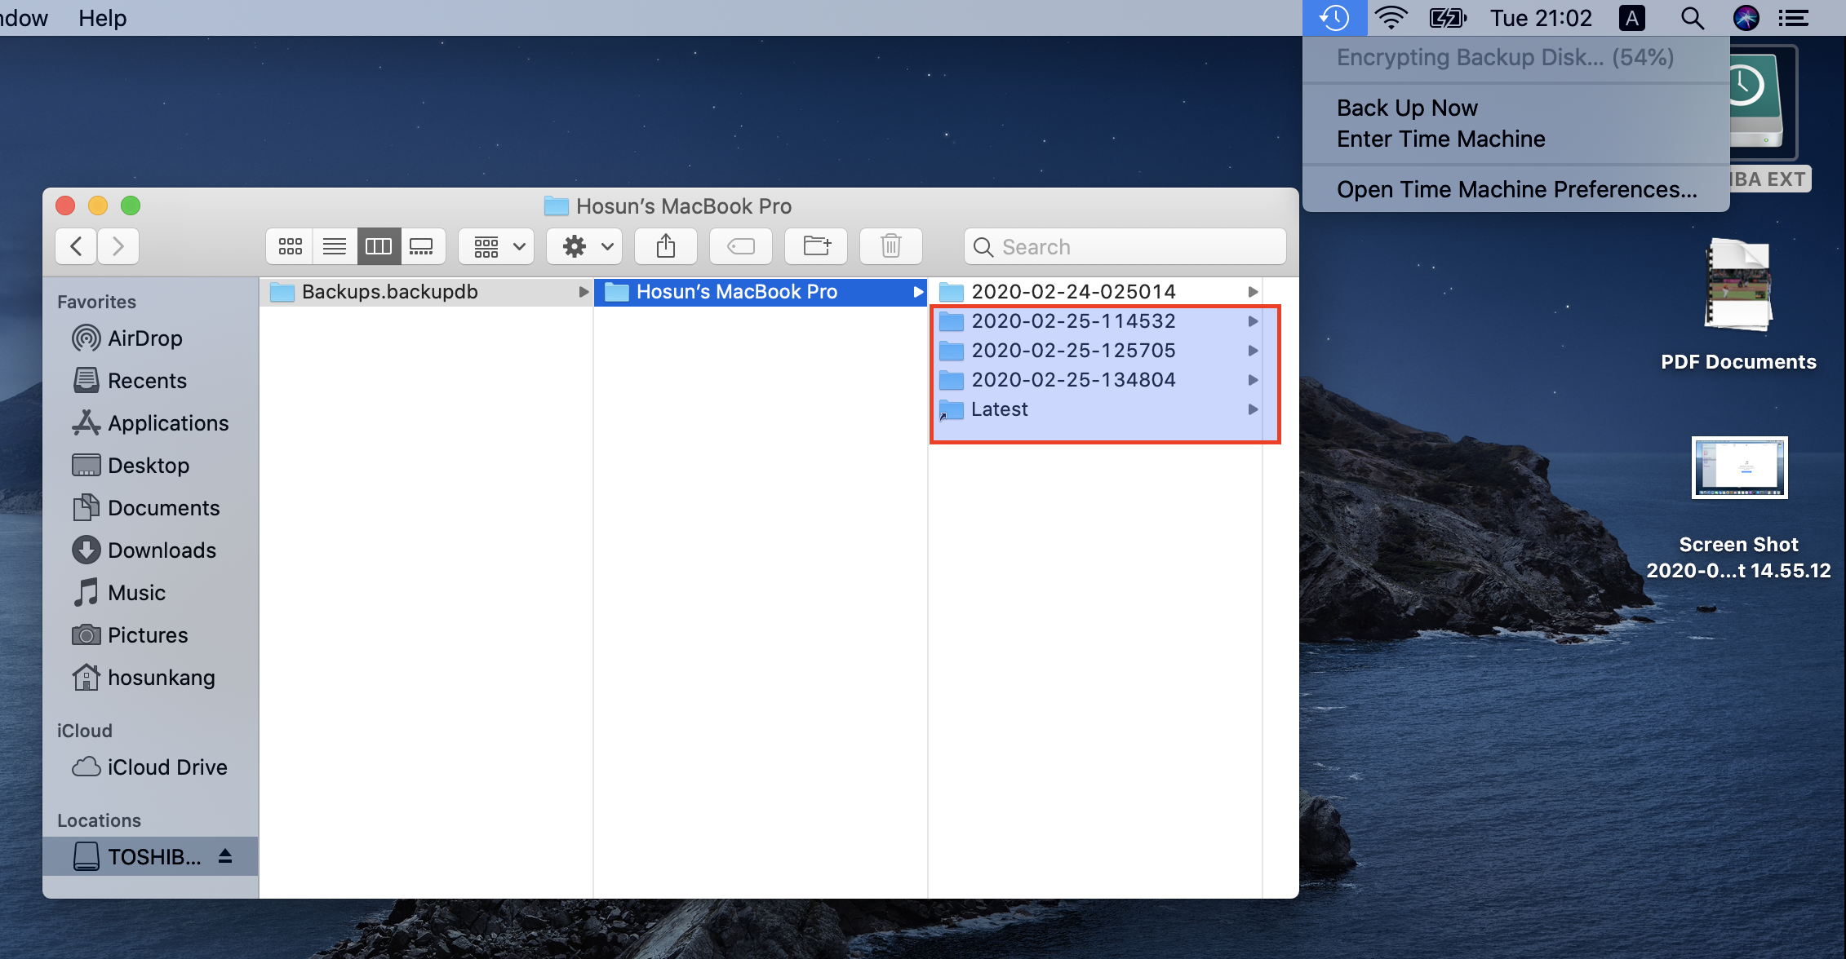Viewport: 1846px width, 959px height.
Task: Go back with the left arrow
Action: [77, 246]
